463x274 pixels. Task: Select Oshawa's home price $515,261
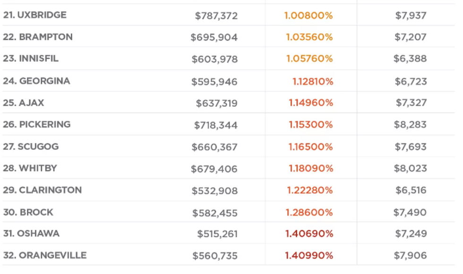(x=217, y=234)
